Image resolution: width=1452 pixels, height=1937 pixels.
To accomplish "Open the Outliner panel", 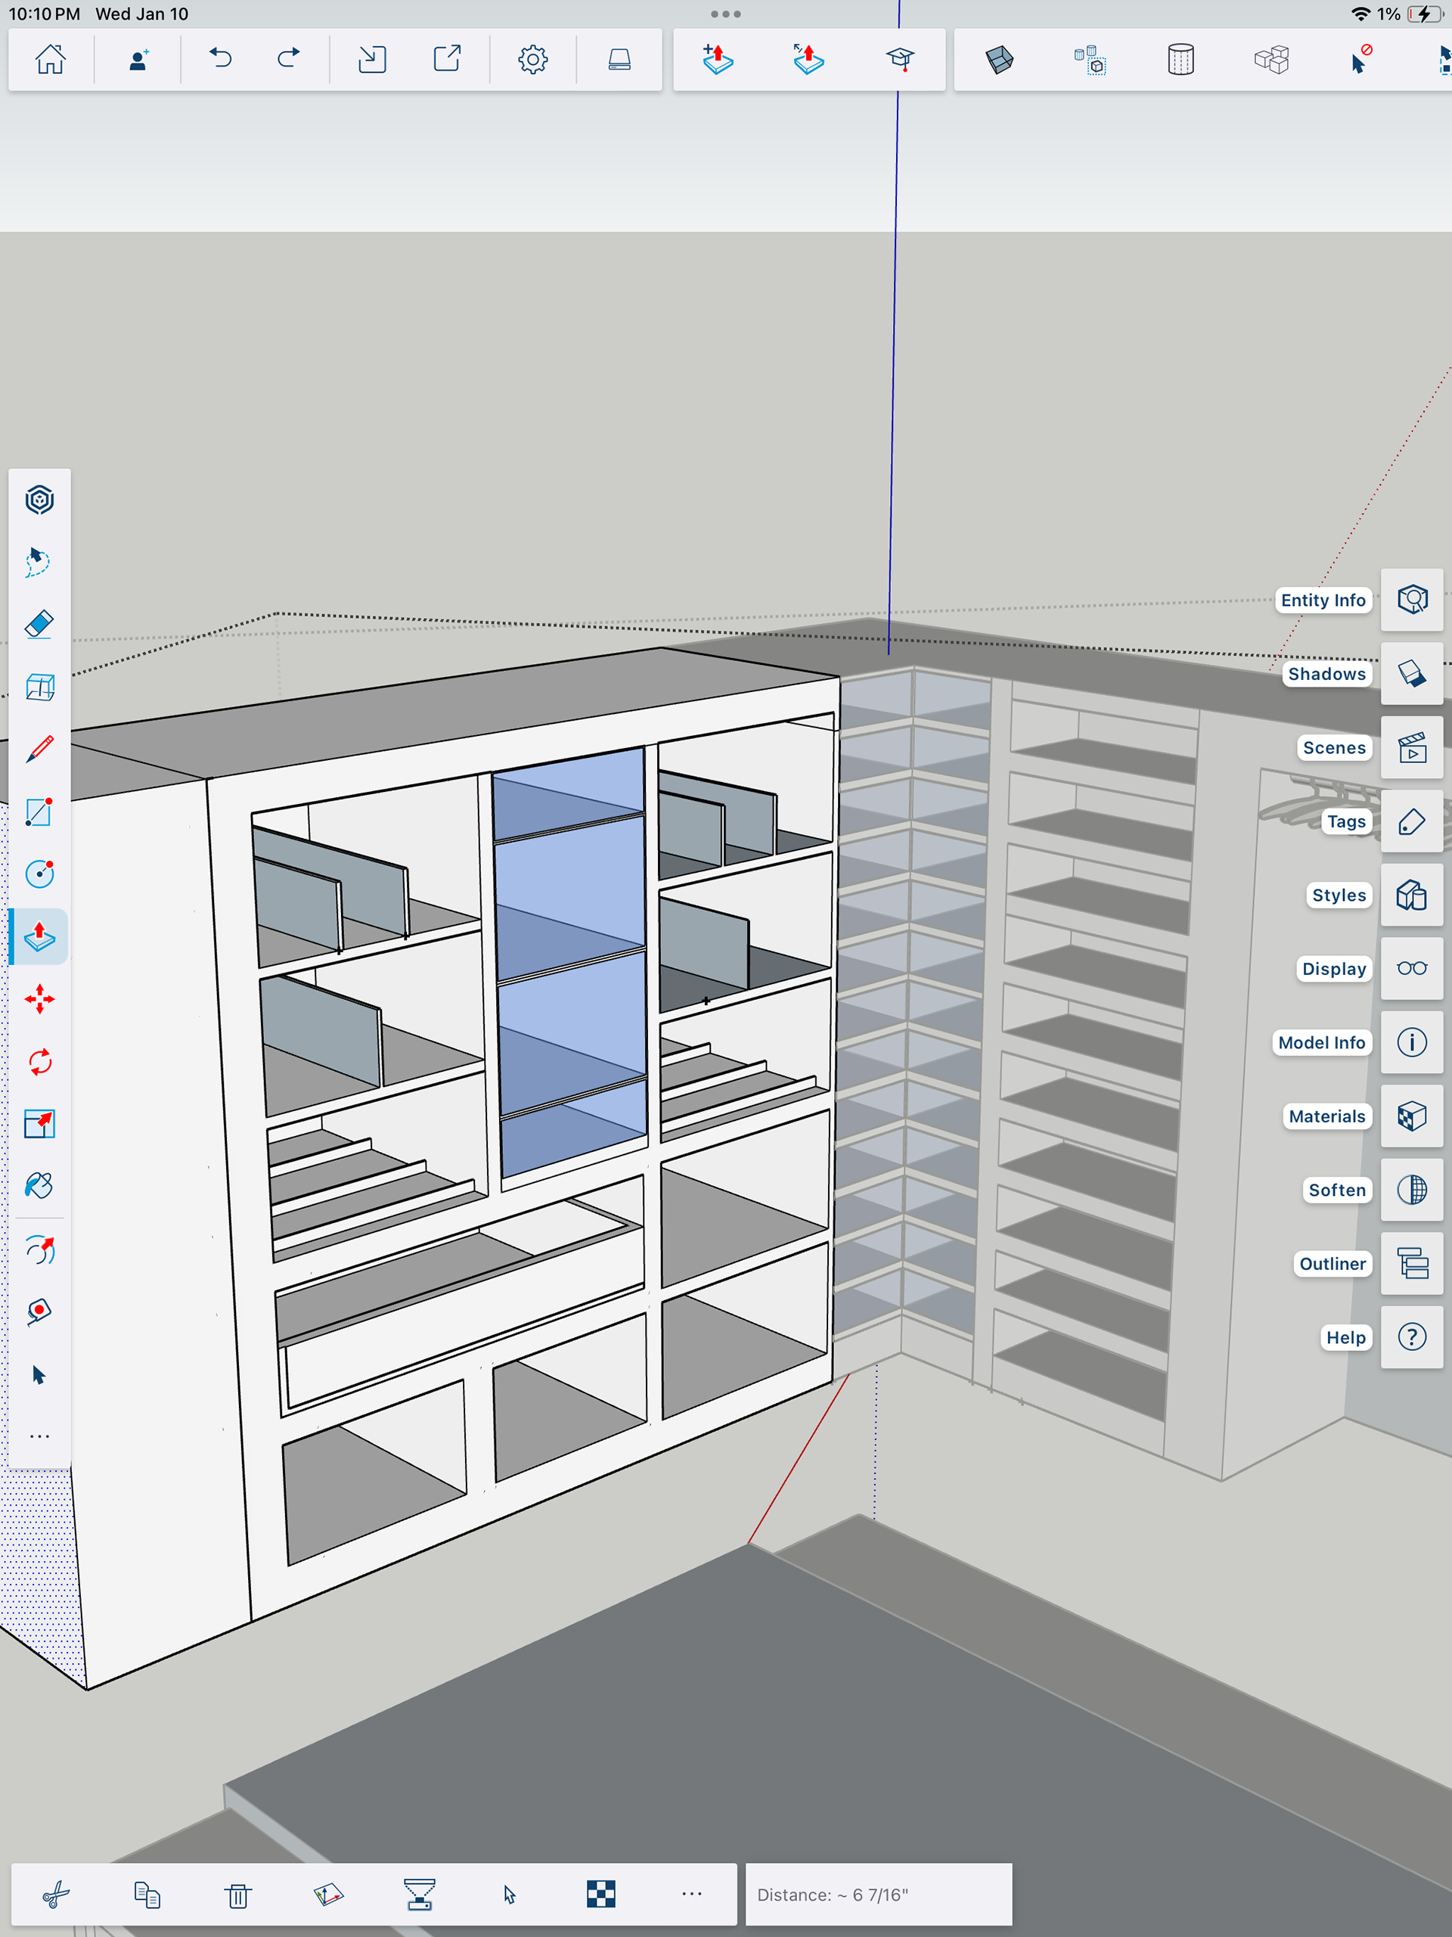I will coord(1412,1264).
